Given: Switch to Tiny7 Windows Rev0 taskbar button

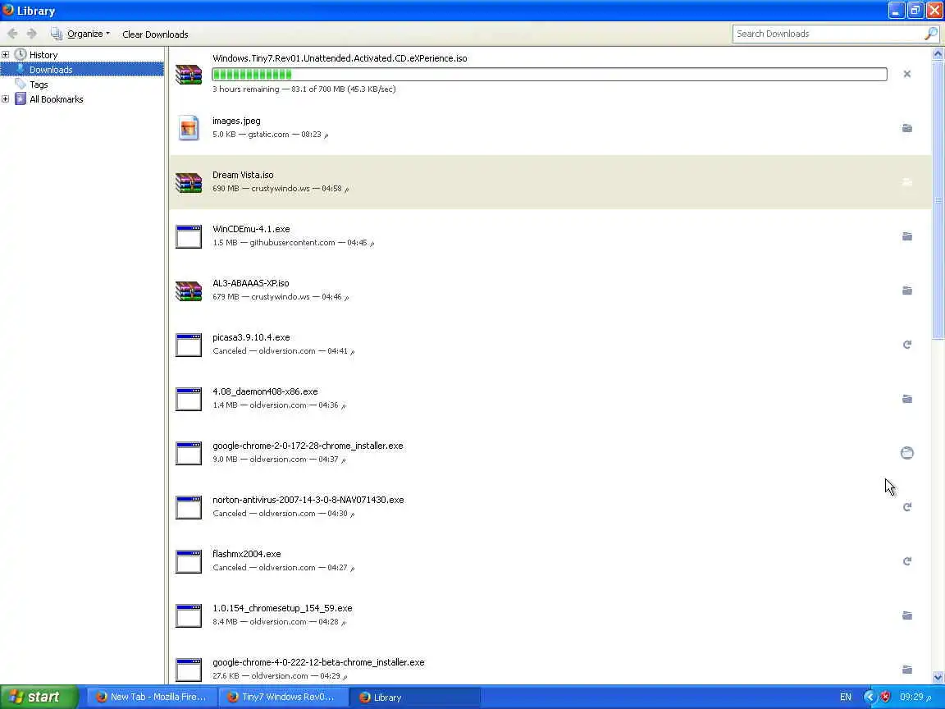Looking at the screenshot, I should [x=282, y=697].
